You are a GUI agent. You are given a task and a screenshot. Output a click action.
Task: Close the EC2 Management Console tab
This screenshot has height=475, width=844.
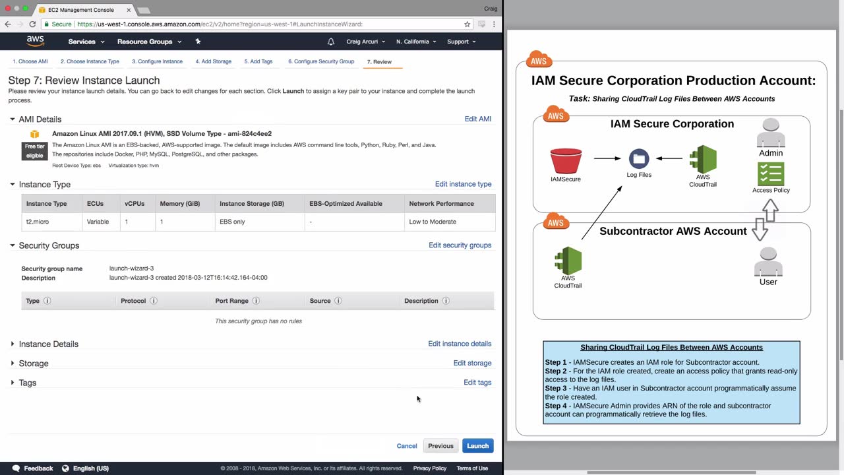129,10
